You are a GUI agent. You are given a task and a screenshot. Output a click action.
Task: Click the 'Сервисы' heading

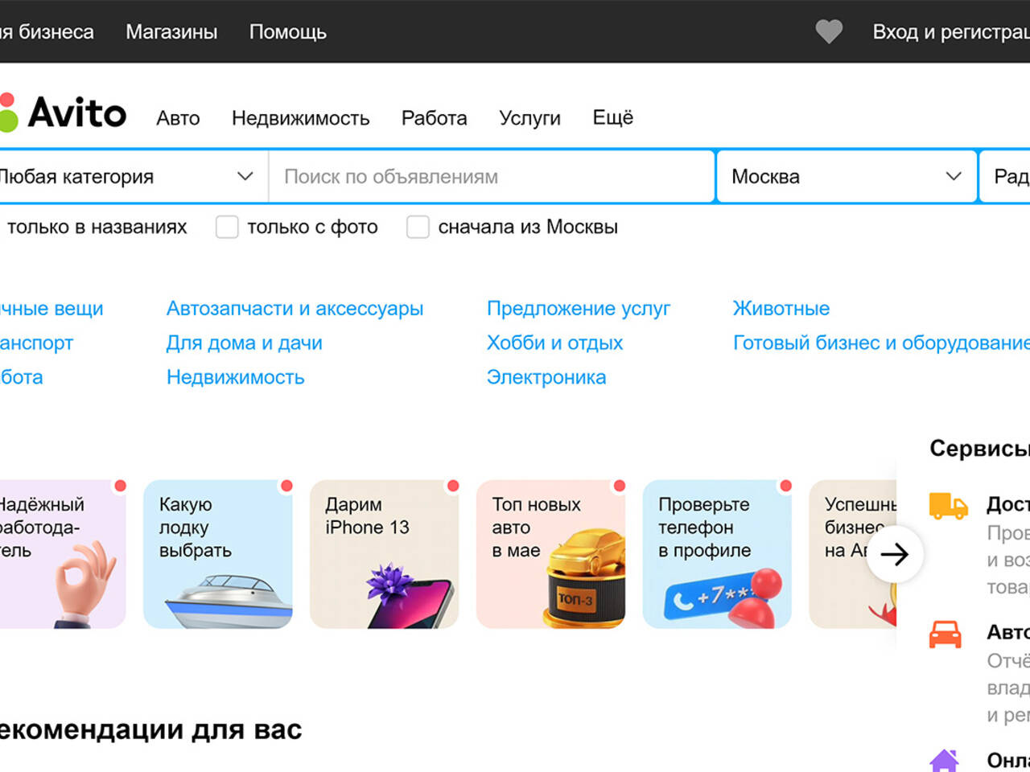pos(979,448)
